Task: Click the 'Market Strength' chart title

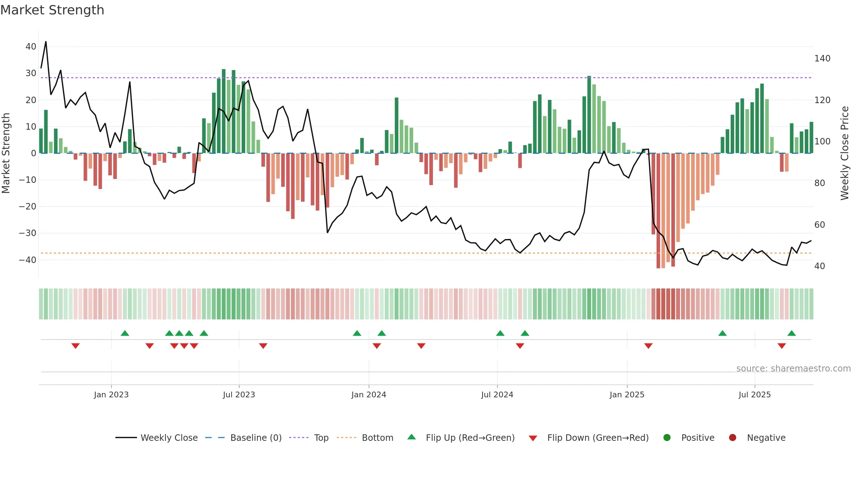Action: (x=52, y=10)
